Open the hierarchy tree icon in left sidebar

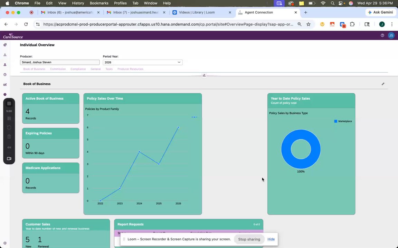[x=5, y=55]
